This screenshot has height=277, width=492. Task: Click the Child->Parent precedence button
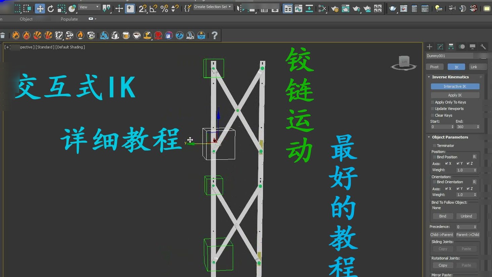442,235
